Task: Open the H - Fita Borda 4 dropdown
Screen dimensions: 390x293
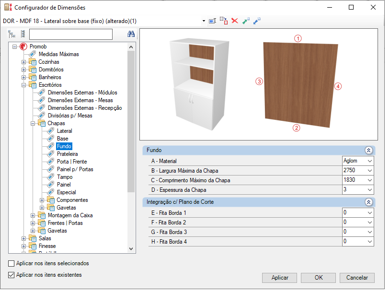Action: click(369, 242)
